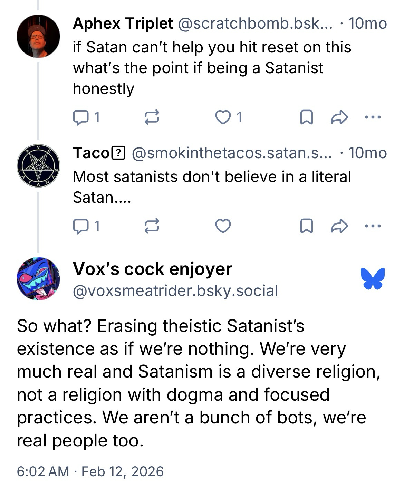Open the @voxsmeatrider.bsky.social handle
Screen dimensions: 404x487
(175, 291)
